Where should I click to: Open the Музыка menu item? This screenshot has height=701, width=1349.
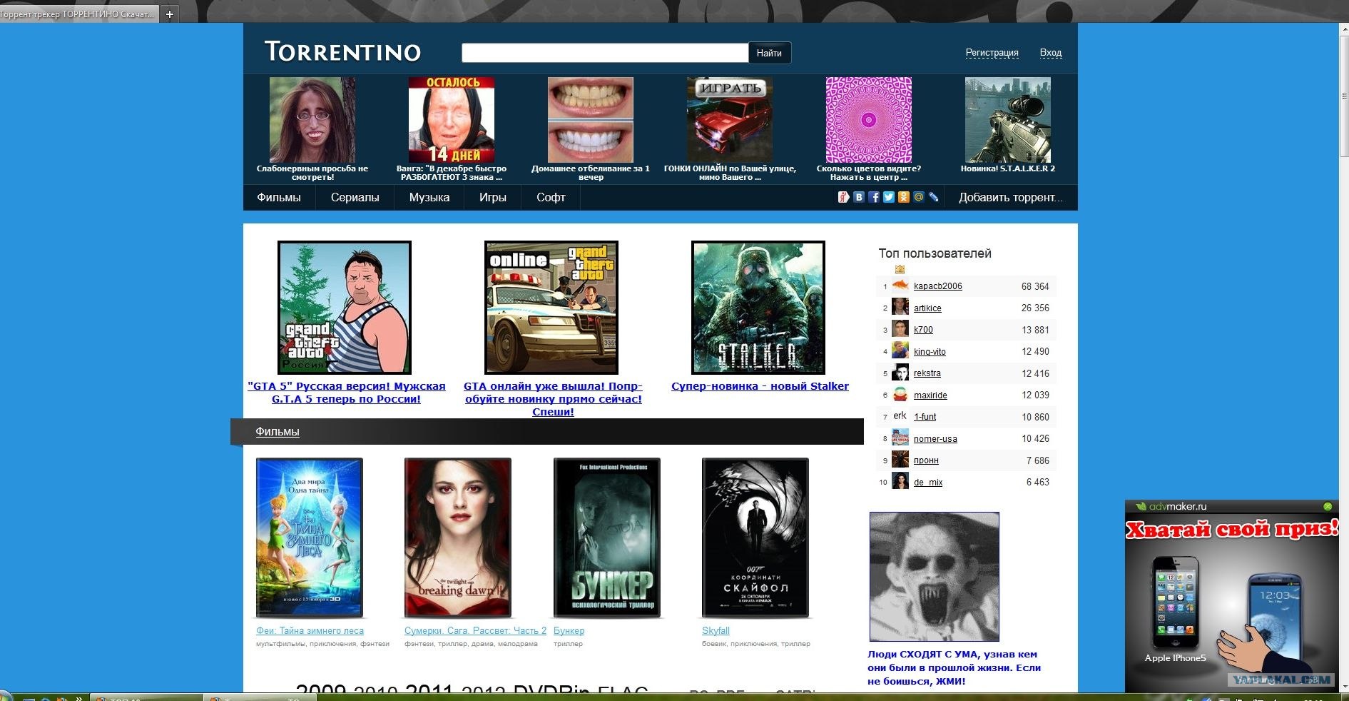pos(429,198)
